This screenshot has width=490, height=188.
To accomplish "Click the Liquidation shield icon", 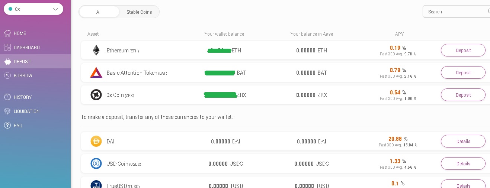I will (7, 111).
